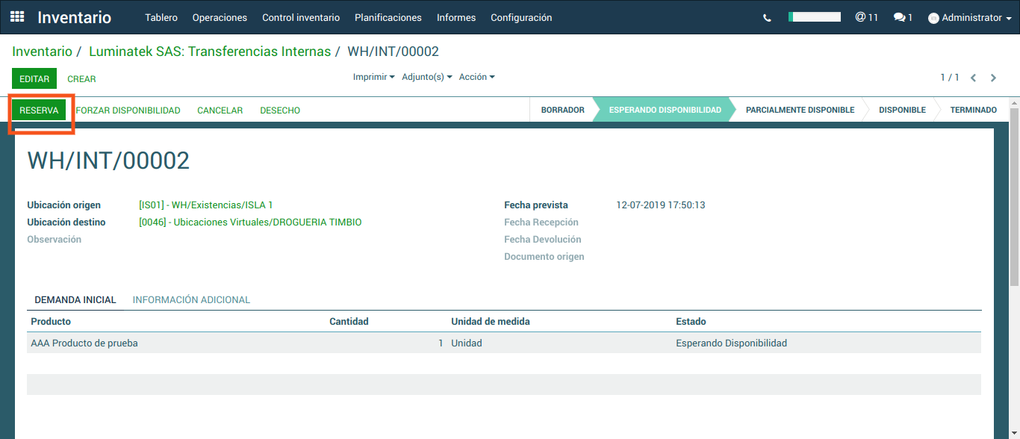Click Forzar Disponibilidad button
The image size is (1020, 439).
[x=128, y=110]
